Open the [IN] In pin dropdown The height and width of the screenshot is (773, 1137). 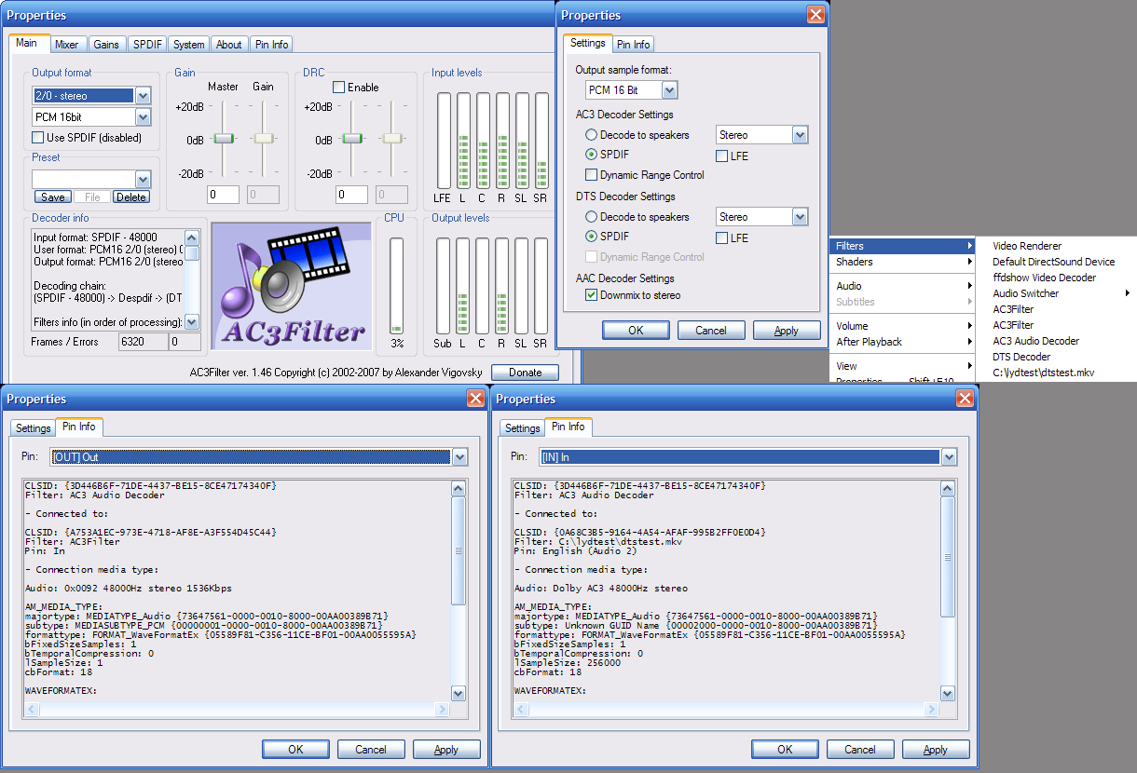point(949,457)
